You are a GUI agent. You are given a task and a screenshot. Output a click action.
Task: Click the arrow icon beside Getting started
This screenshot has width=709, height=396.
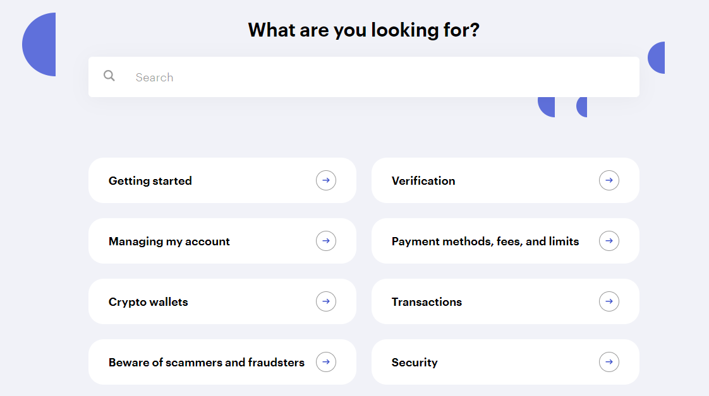click(x=326, y=180)
